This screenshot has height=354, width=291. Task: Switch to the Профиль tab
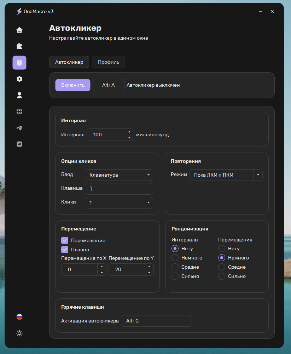[109, 62]
